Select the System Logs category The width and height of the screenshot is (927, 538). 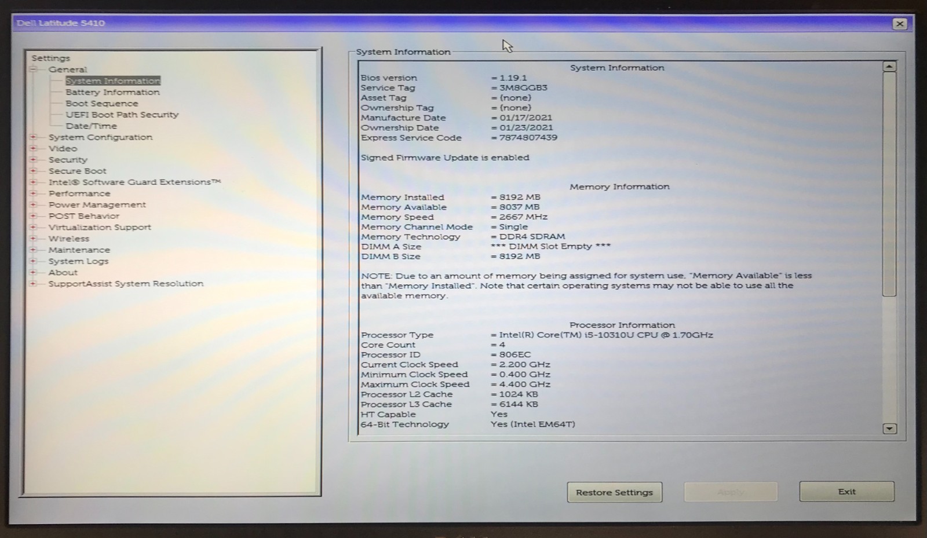point(79,261)
